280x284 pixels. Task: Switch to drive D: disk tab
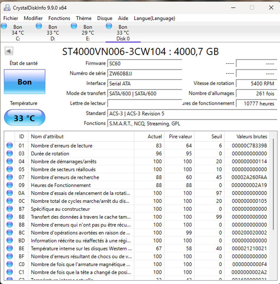pyautogui.click(x=53, y=33)
